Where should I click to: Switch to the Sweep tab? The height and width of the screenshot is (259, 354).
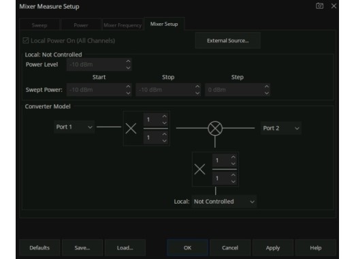39,25
